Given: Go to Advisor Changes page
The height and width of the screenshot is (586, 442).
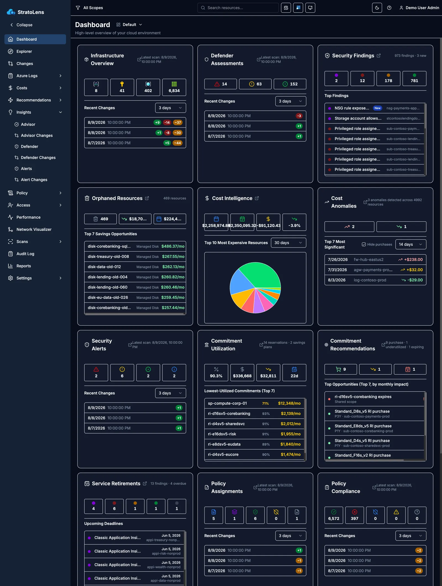Looking at the screenshot, I should pyautogui.click(x=37, y=135).
